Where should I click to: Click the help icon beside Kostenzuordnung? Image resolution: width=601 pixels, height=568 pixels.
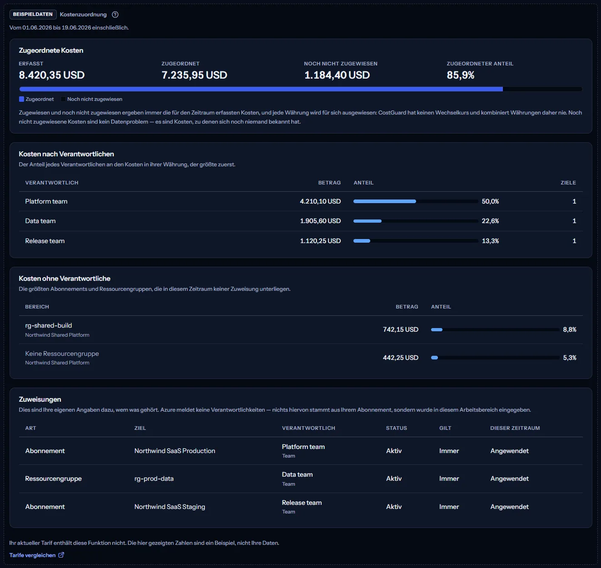tap(115, 15)
